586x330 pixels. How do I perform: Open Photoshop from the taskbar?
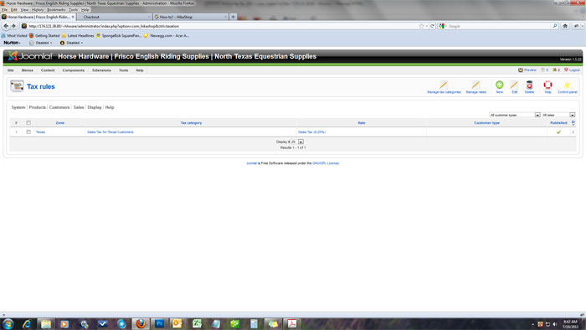point(159,323)
